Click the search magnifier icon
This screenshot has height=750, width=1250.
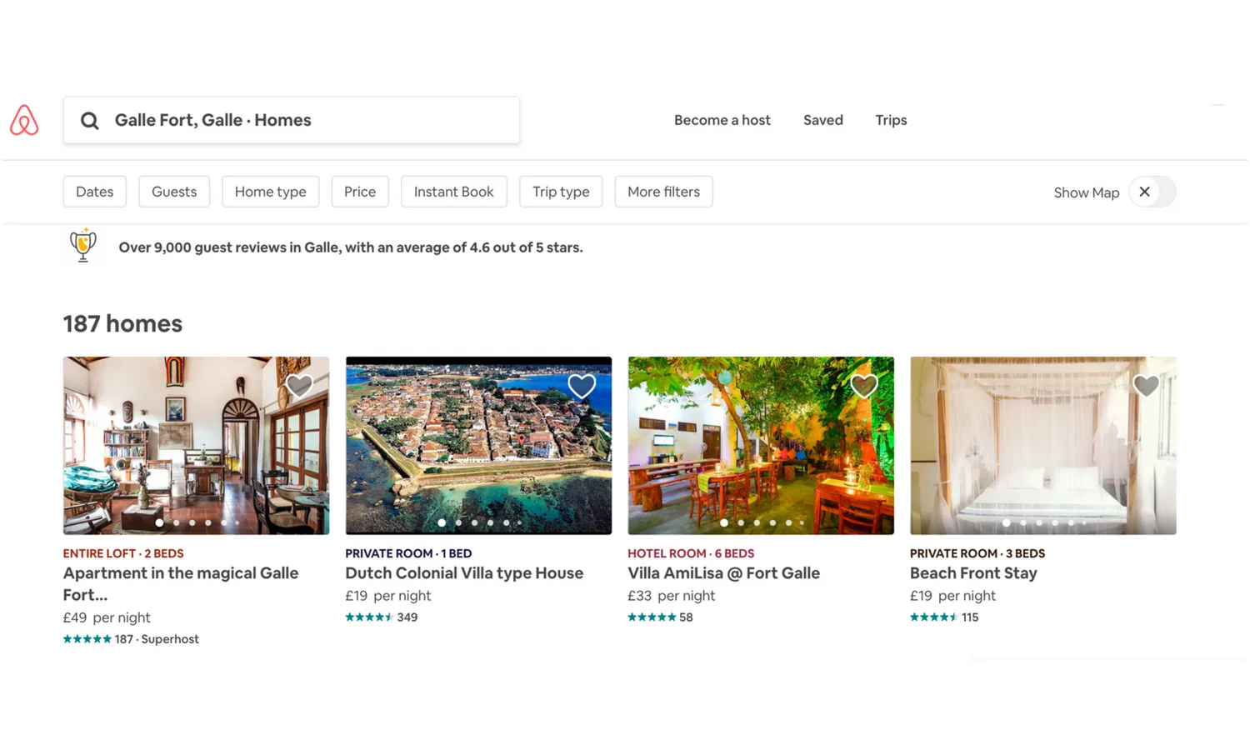89,120
